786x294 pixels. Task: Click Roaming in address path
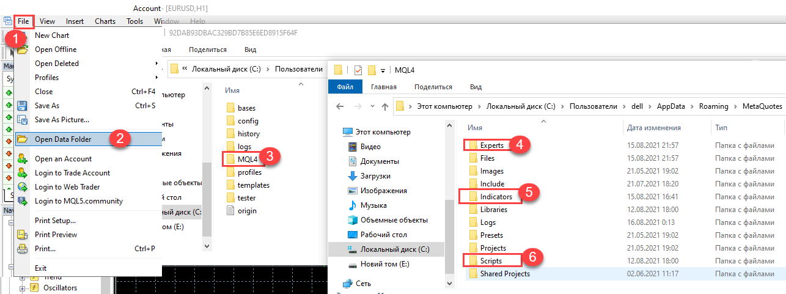pos(714,106)
